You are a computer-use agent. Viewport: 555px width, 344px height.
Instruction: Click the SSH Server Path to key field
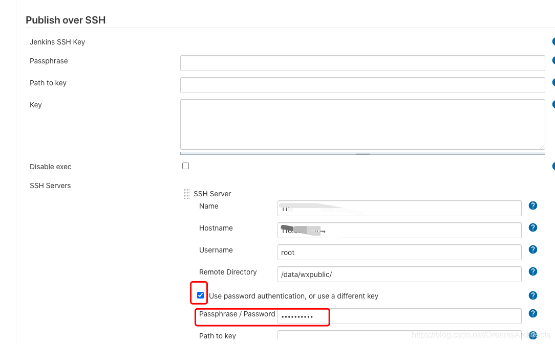point(399,336)
